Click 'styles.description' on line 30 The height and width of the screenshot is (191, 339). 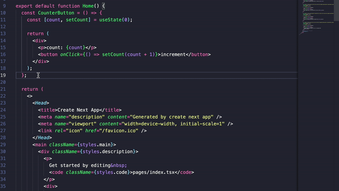pyautogui.click(x=108, y=152)
